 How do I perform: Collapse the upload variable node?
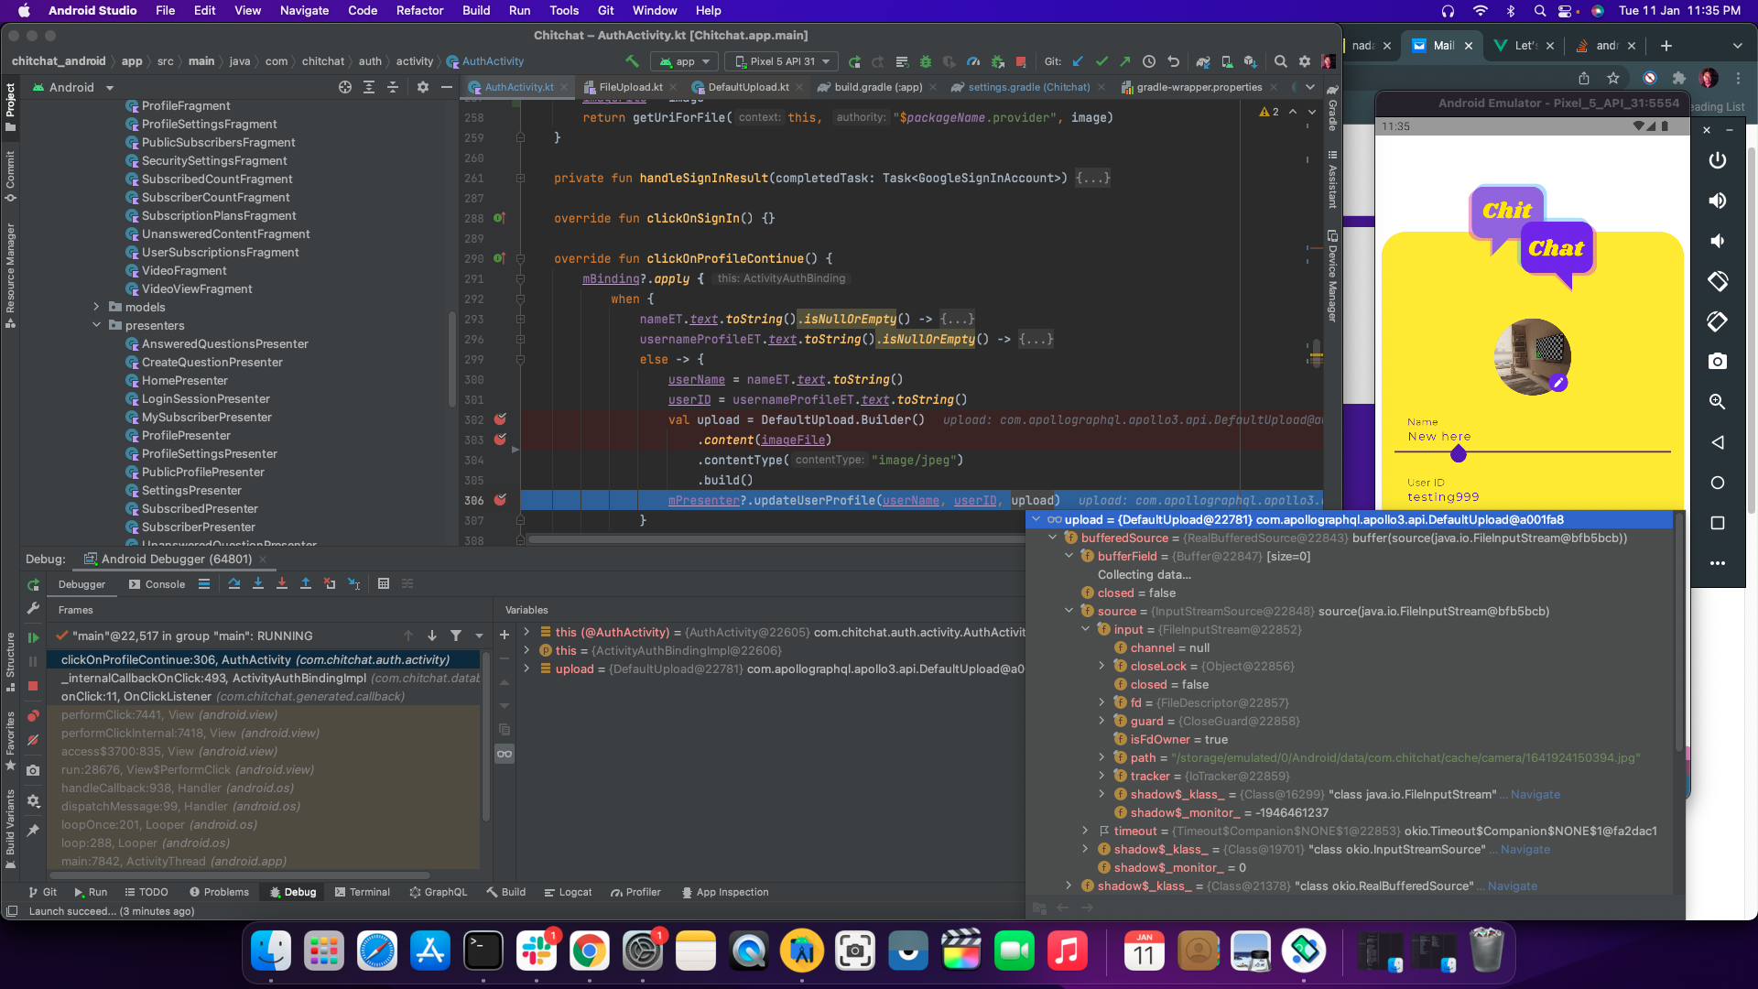pyautogui.click(x=1037, y=519)
